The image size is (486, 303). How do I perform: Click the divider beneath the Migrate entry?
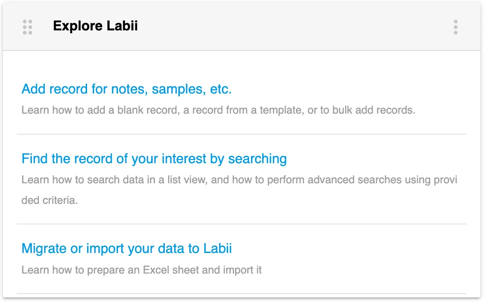pyautogui.click(x=242, y=294)
